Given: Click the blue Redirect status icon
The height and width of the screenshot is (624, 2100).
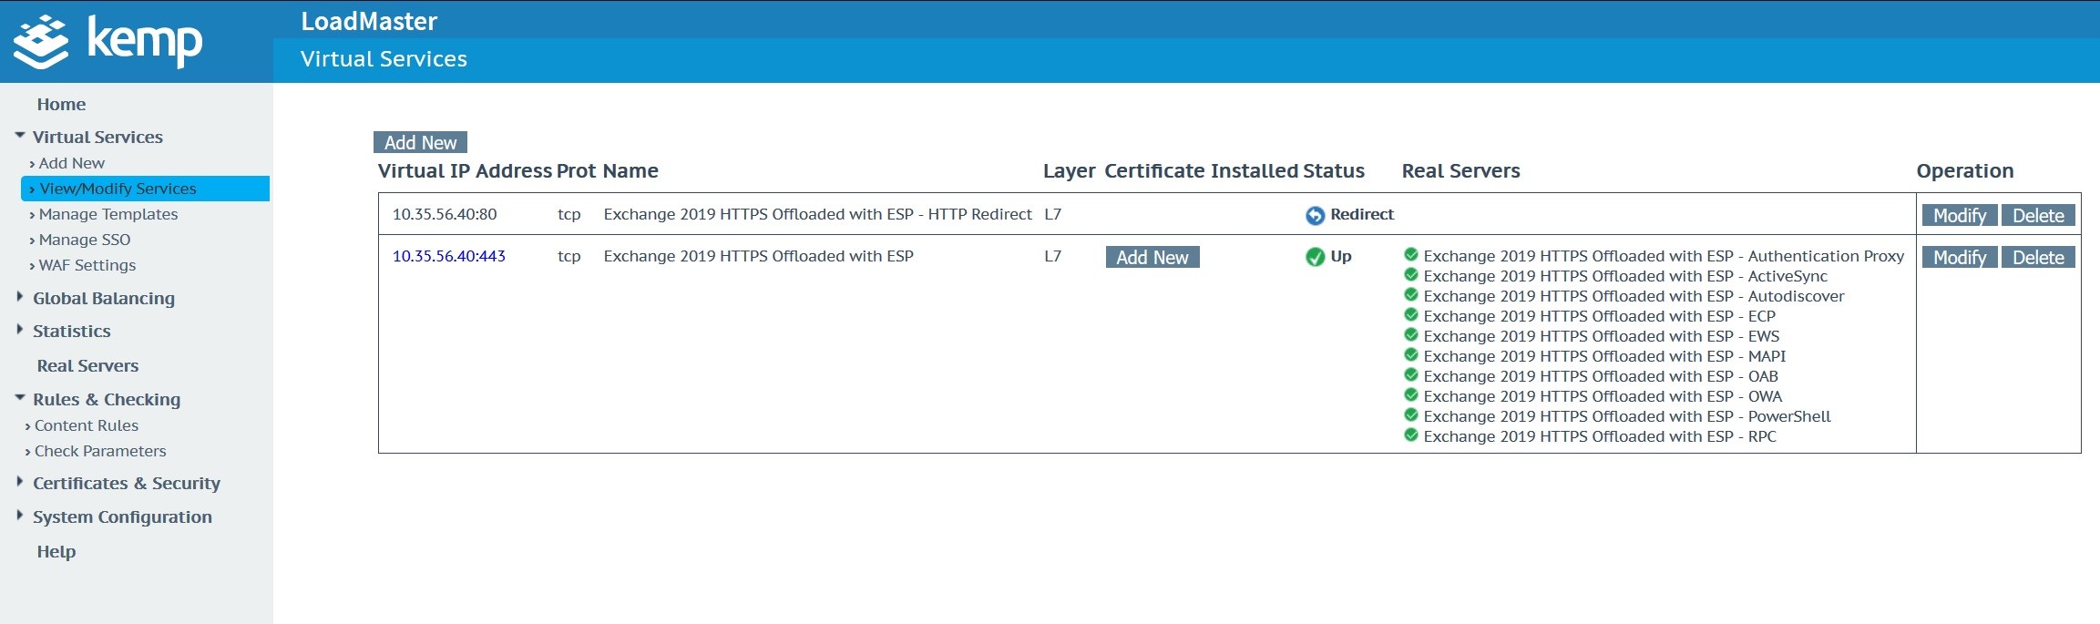Looking at the screenshot, I should coord(1315,215).
